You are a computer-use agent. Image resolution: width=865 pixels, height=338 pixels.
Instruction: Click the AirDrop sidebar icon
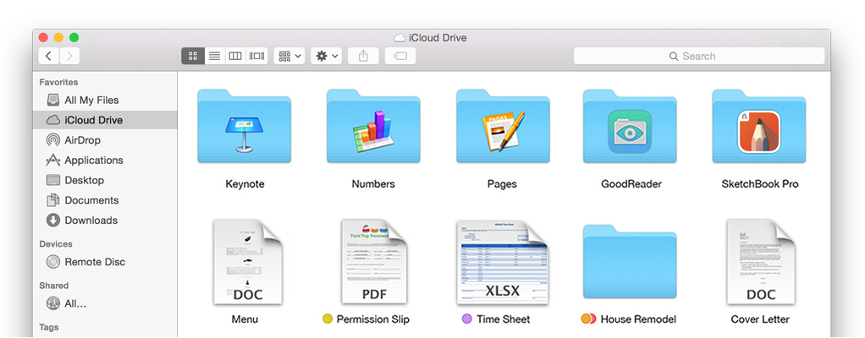coord(53,140)
